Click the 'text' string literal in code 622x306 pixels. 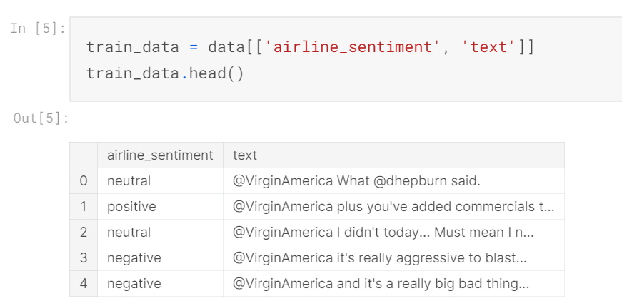(x=488, y=47)
